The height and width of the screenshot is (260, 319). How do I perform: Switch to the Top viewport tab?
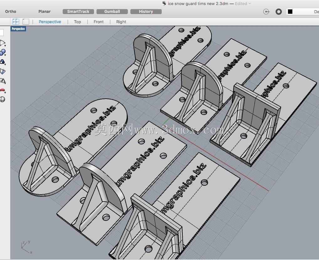(x=77, y=22)
